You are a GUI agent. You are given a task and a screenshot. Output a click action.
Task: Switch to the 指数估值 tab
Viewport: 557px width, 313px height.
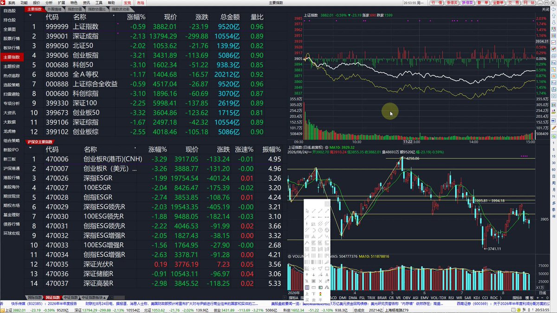[x=75, y=9]
